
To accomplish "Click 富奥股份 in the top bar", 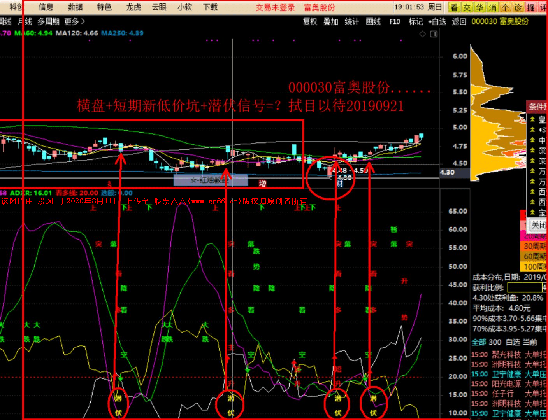I will [319, 8].
